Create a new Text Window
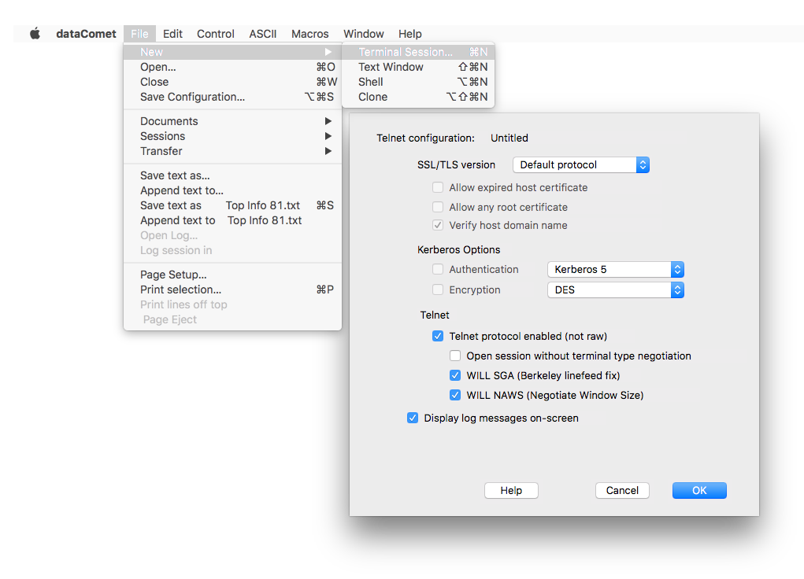Screen dimensions: 804x579 (x=418, y=67)
